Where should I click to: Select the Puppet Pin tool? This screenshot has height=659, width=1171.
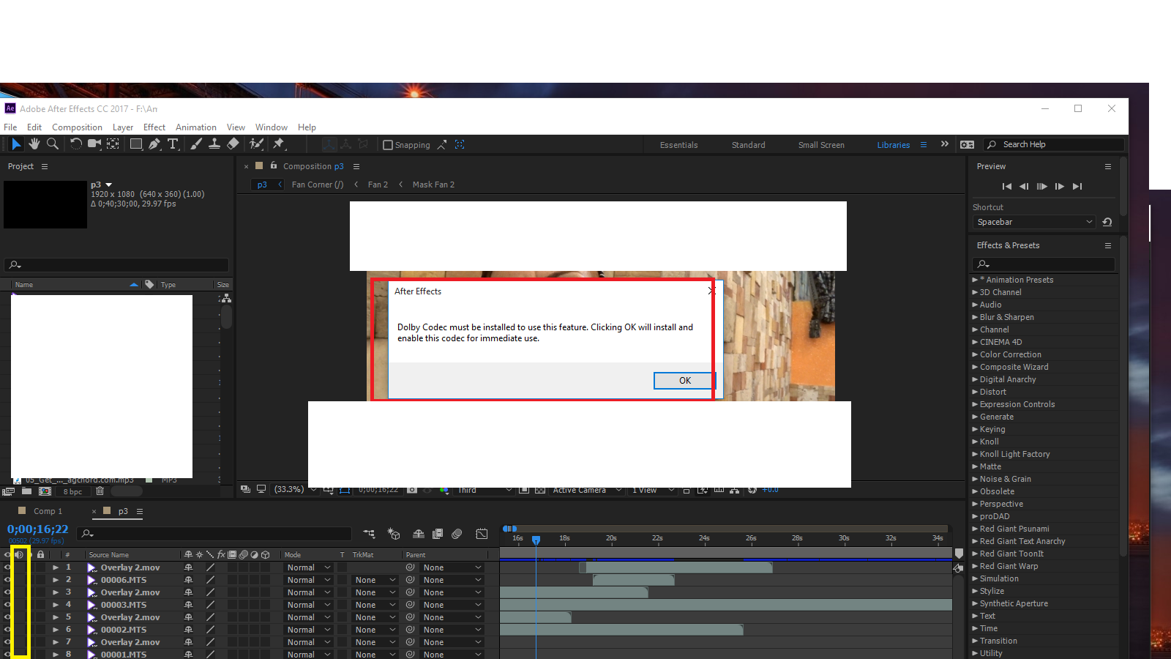(278, 144)
